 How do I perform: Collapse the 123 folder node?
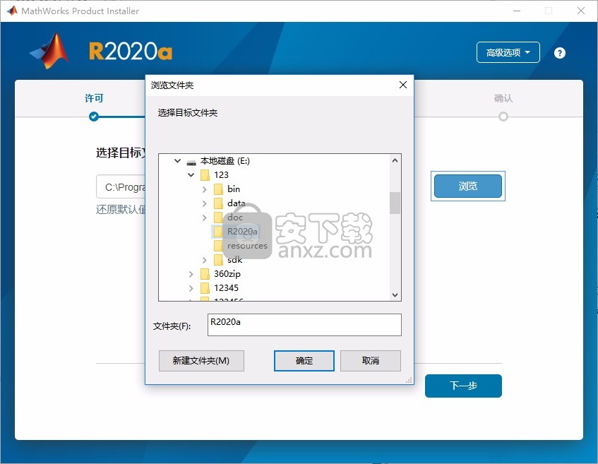[191, 174]
